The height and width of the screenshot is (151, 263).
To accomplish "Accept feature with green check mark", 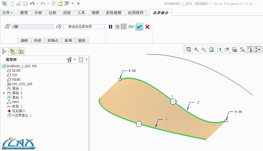I will click(139, 27).
